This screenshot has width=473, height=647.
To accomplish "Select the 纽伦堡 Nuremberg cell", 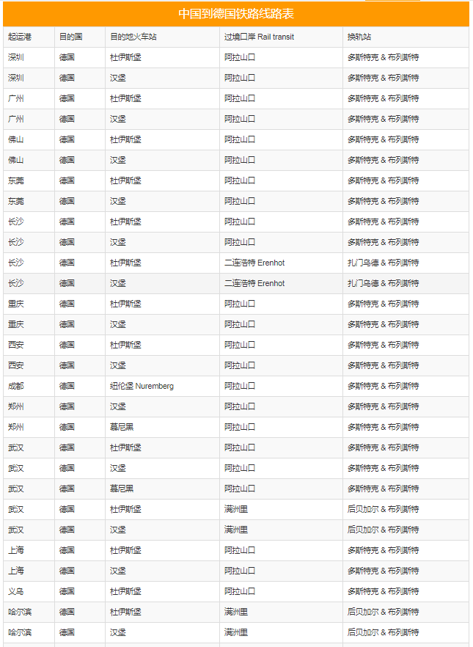I will point(142,386).
